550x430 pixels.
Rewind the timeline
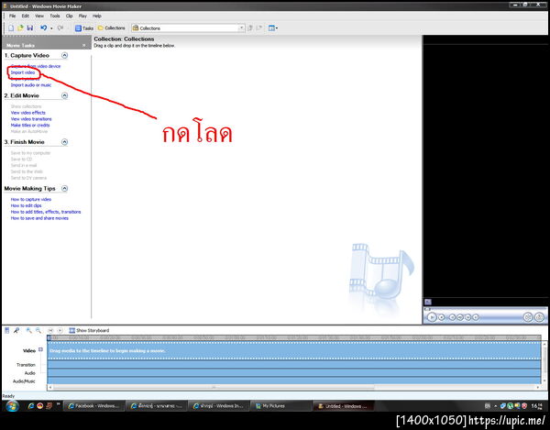coord(50,330)
